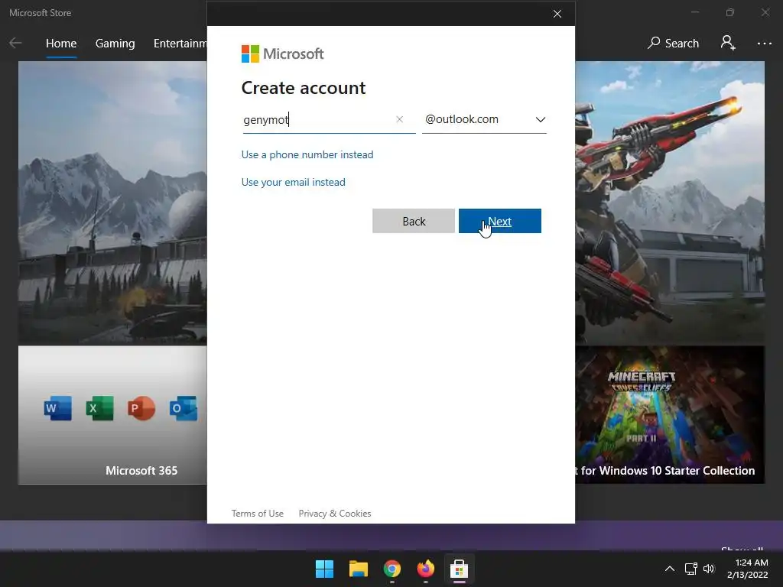Close the Microsoft Store window
783x587 pixels.
pyautogui.click(x=765, y=12)
